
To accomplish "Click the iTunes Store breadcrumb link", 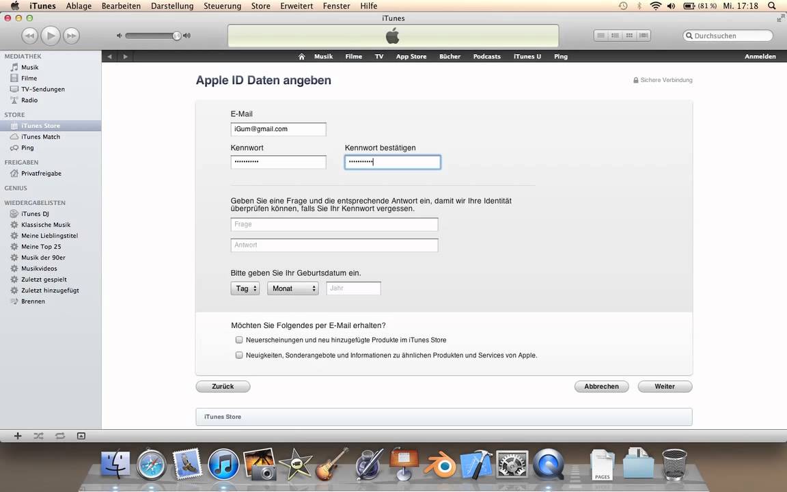I will coord(222,417).
